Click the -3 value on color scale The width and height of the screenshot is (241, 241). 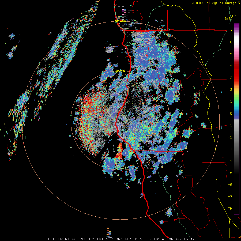point(230,149)
